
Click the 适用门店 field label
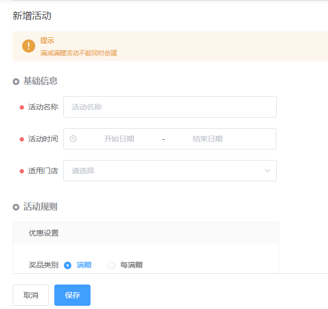click(x=43, y=171)
